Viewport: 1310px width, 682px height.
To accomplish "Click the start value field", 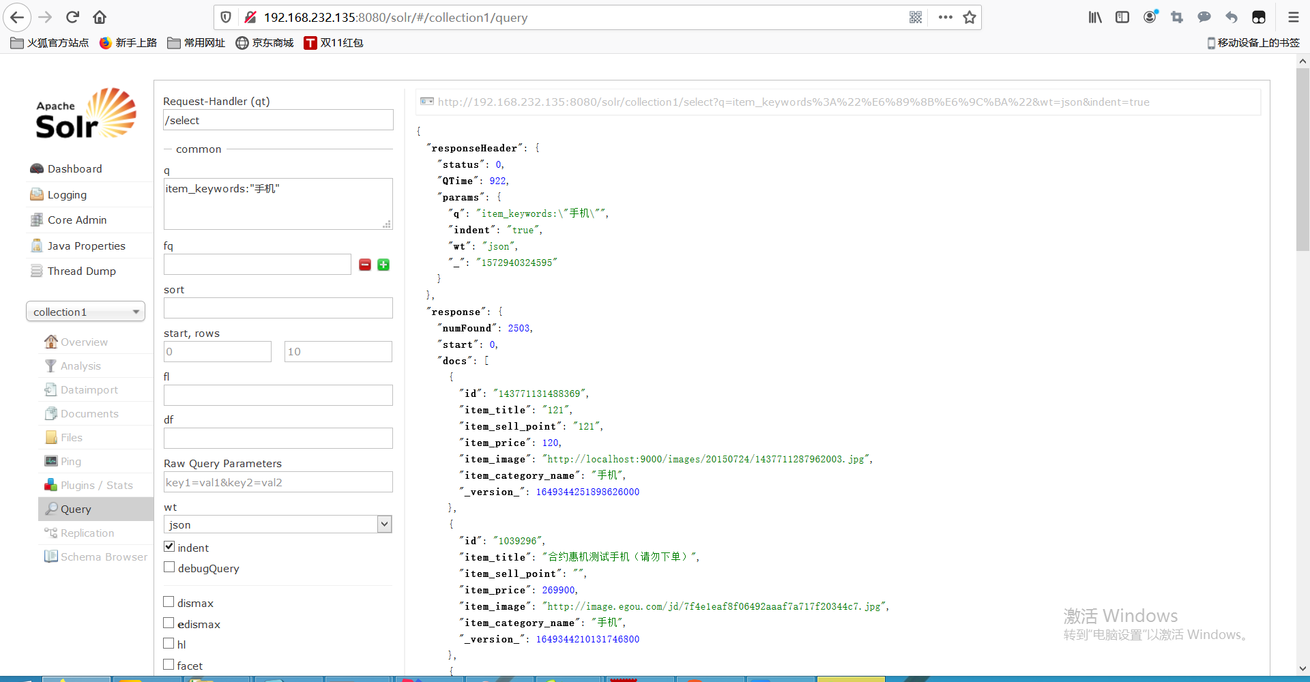I will (218, 352).
